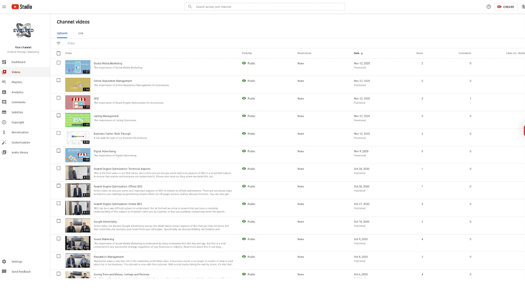Check the Online Reputation Management checkbox
Viewport: 525px width, 298px height.
pyautogui.click(x=58, y=80)
